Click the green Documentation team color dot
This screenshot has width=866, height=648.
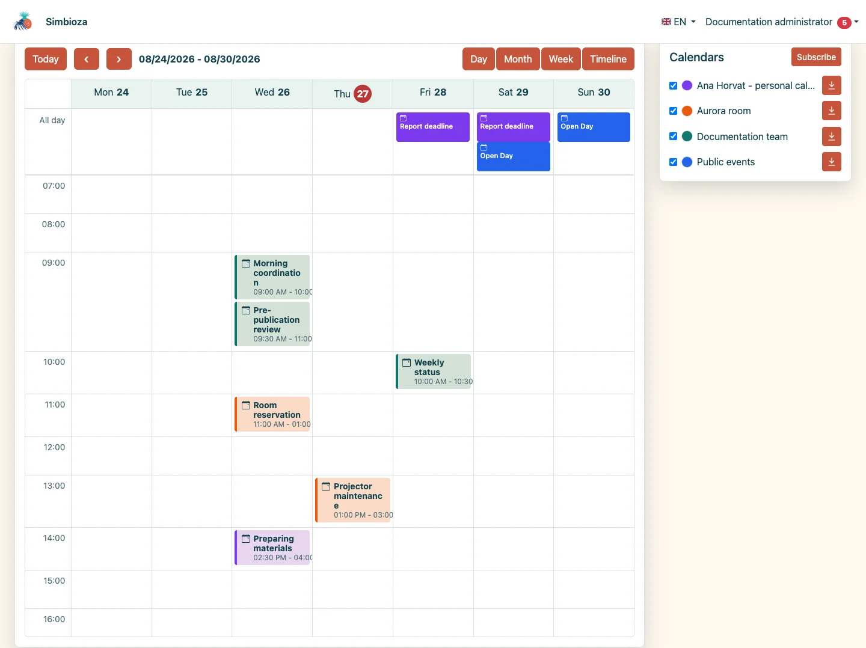tap(687, 136)
